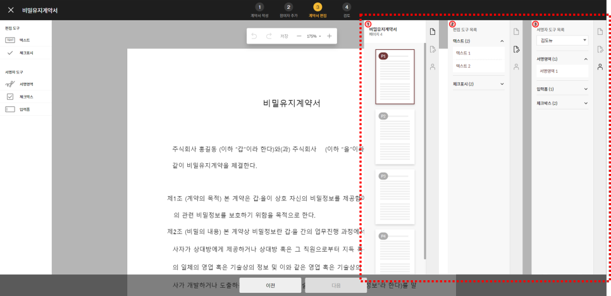The height and width of the screenshot is (296, 611).
Task: Open the P1 page thumbnail
Action: coord(395,77)
